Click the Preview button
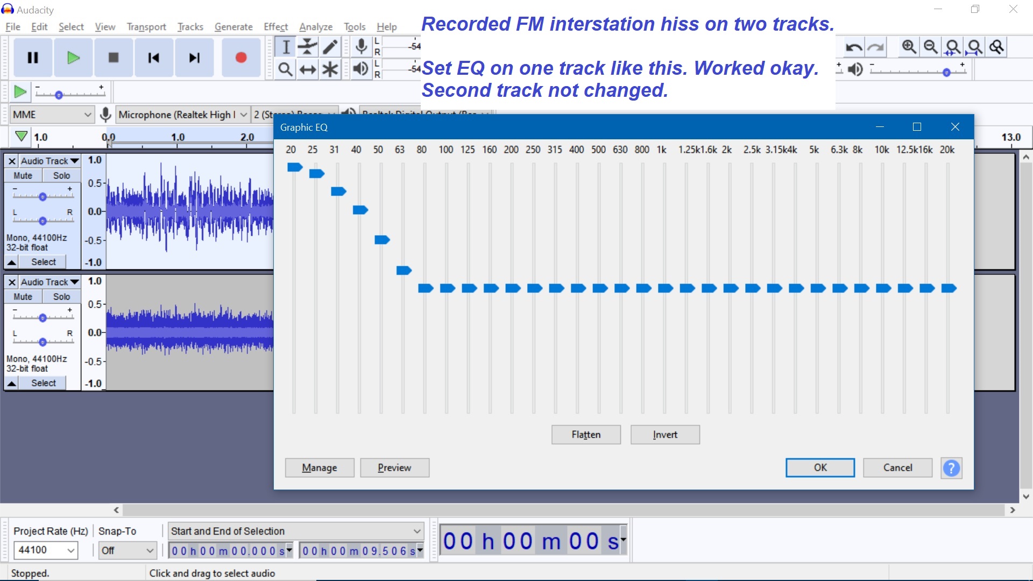The image size is (1033, 581). point(394,468)
